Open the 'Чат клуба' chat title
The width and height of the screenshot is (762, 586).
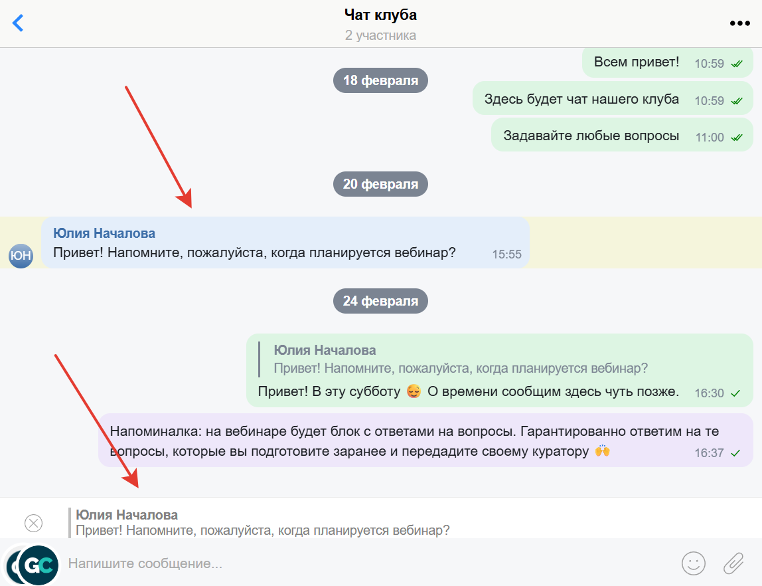[x=380, y=15]
